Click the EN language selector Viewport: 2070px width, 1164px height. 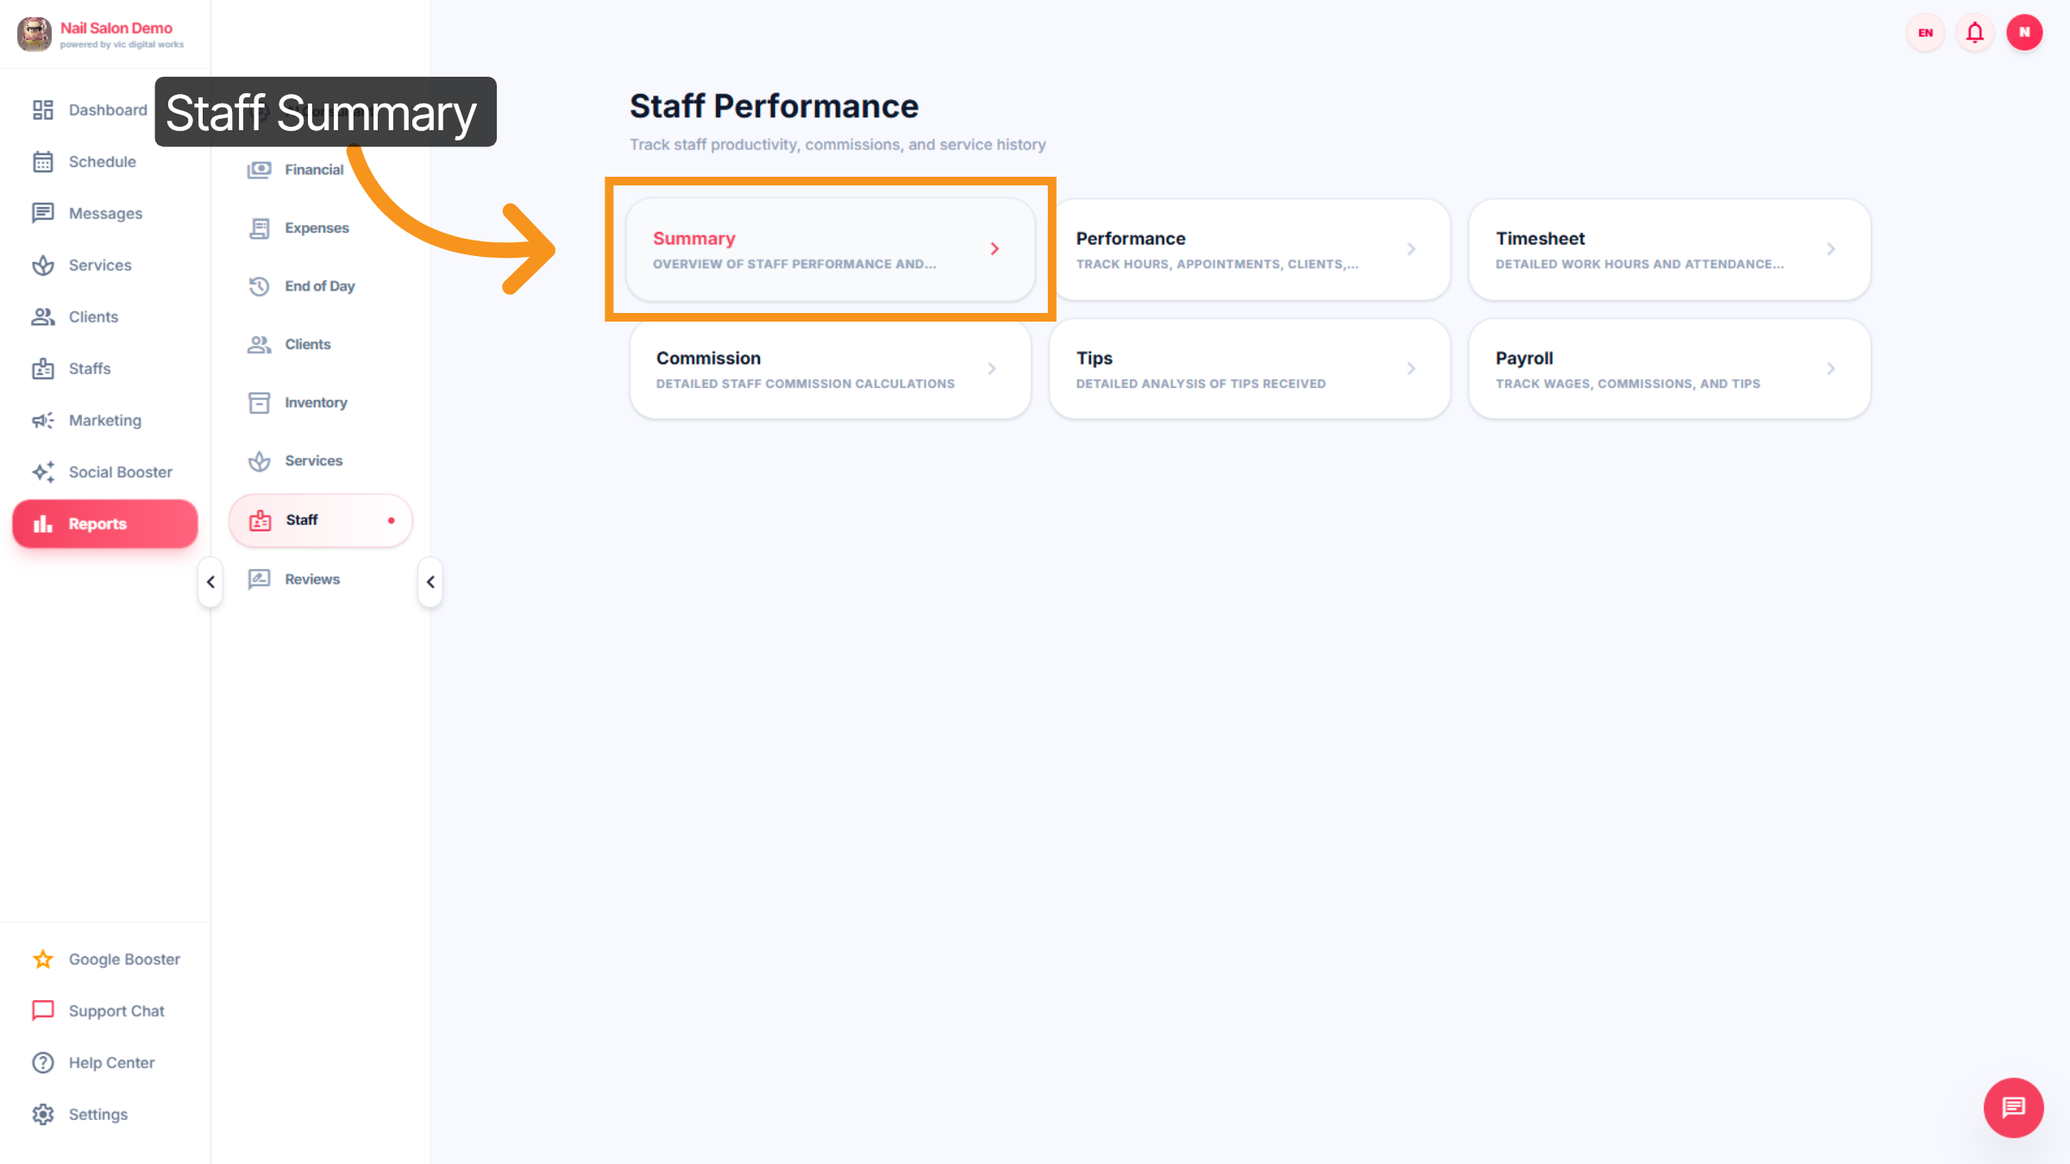pos(1924,32)
